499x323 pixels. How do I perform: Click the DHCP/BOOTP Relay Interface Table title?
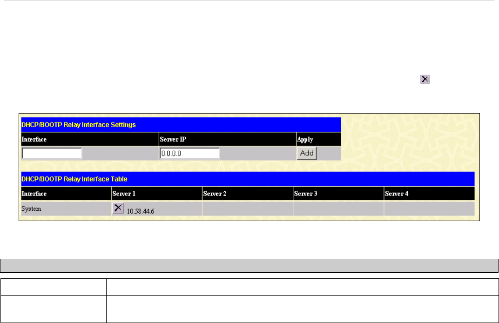pyautogui.click(x=74, y=179)
